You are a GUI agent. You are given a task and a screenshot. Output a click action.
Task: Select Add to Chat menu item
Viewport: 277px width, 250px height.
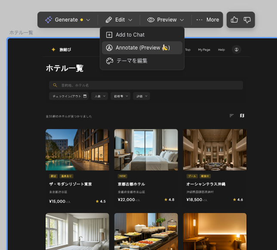click(x=130, y=35)
